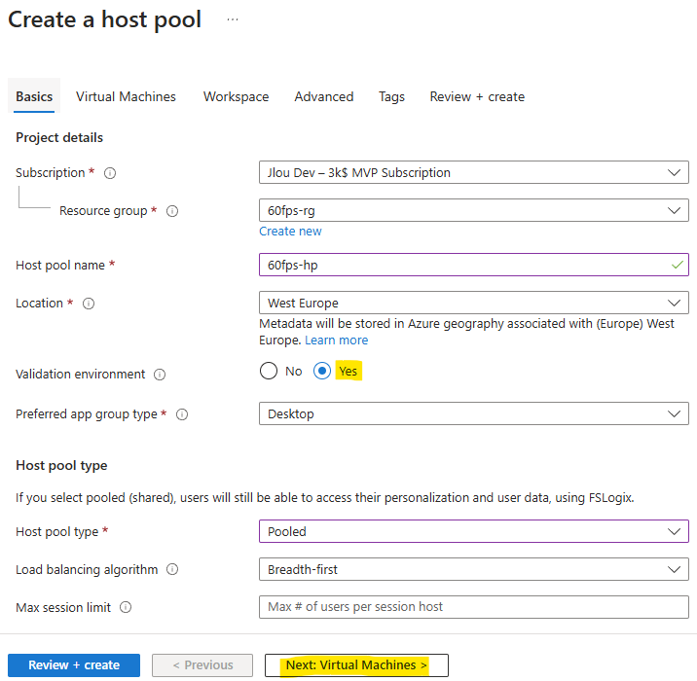The height and width of the screenshot is (681, 697).
Task: Switch to the Review + create tab
Action: click(477, 96)
